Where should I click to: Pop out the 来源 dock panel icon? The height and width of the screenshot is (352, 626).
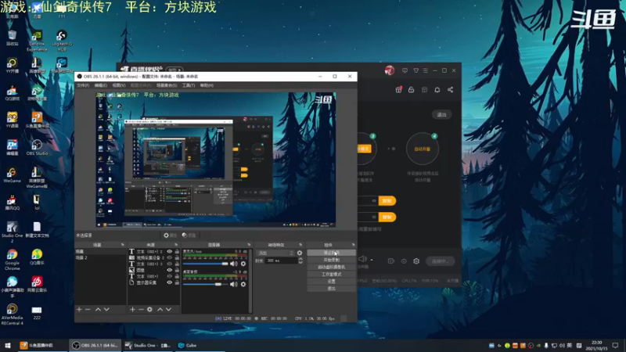click(176, 245)
